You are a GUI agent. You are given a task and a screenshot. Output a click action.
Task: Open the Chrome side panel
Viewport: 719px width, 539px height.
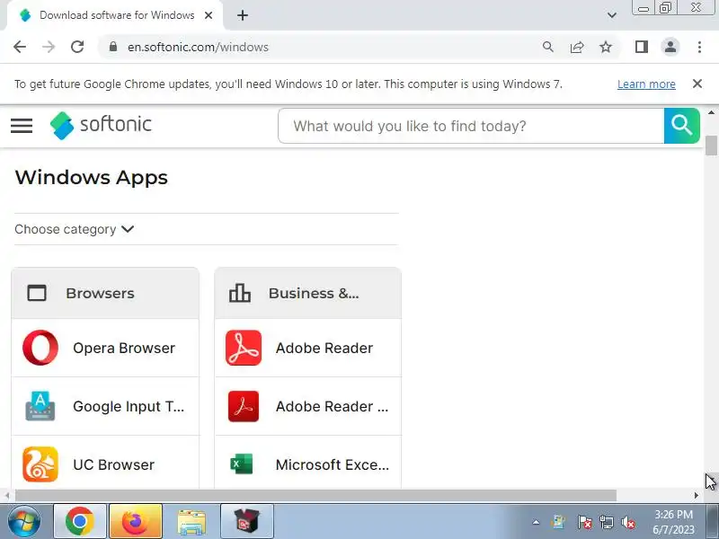point(642,47)
